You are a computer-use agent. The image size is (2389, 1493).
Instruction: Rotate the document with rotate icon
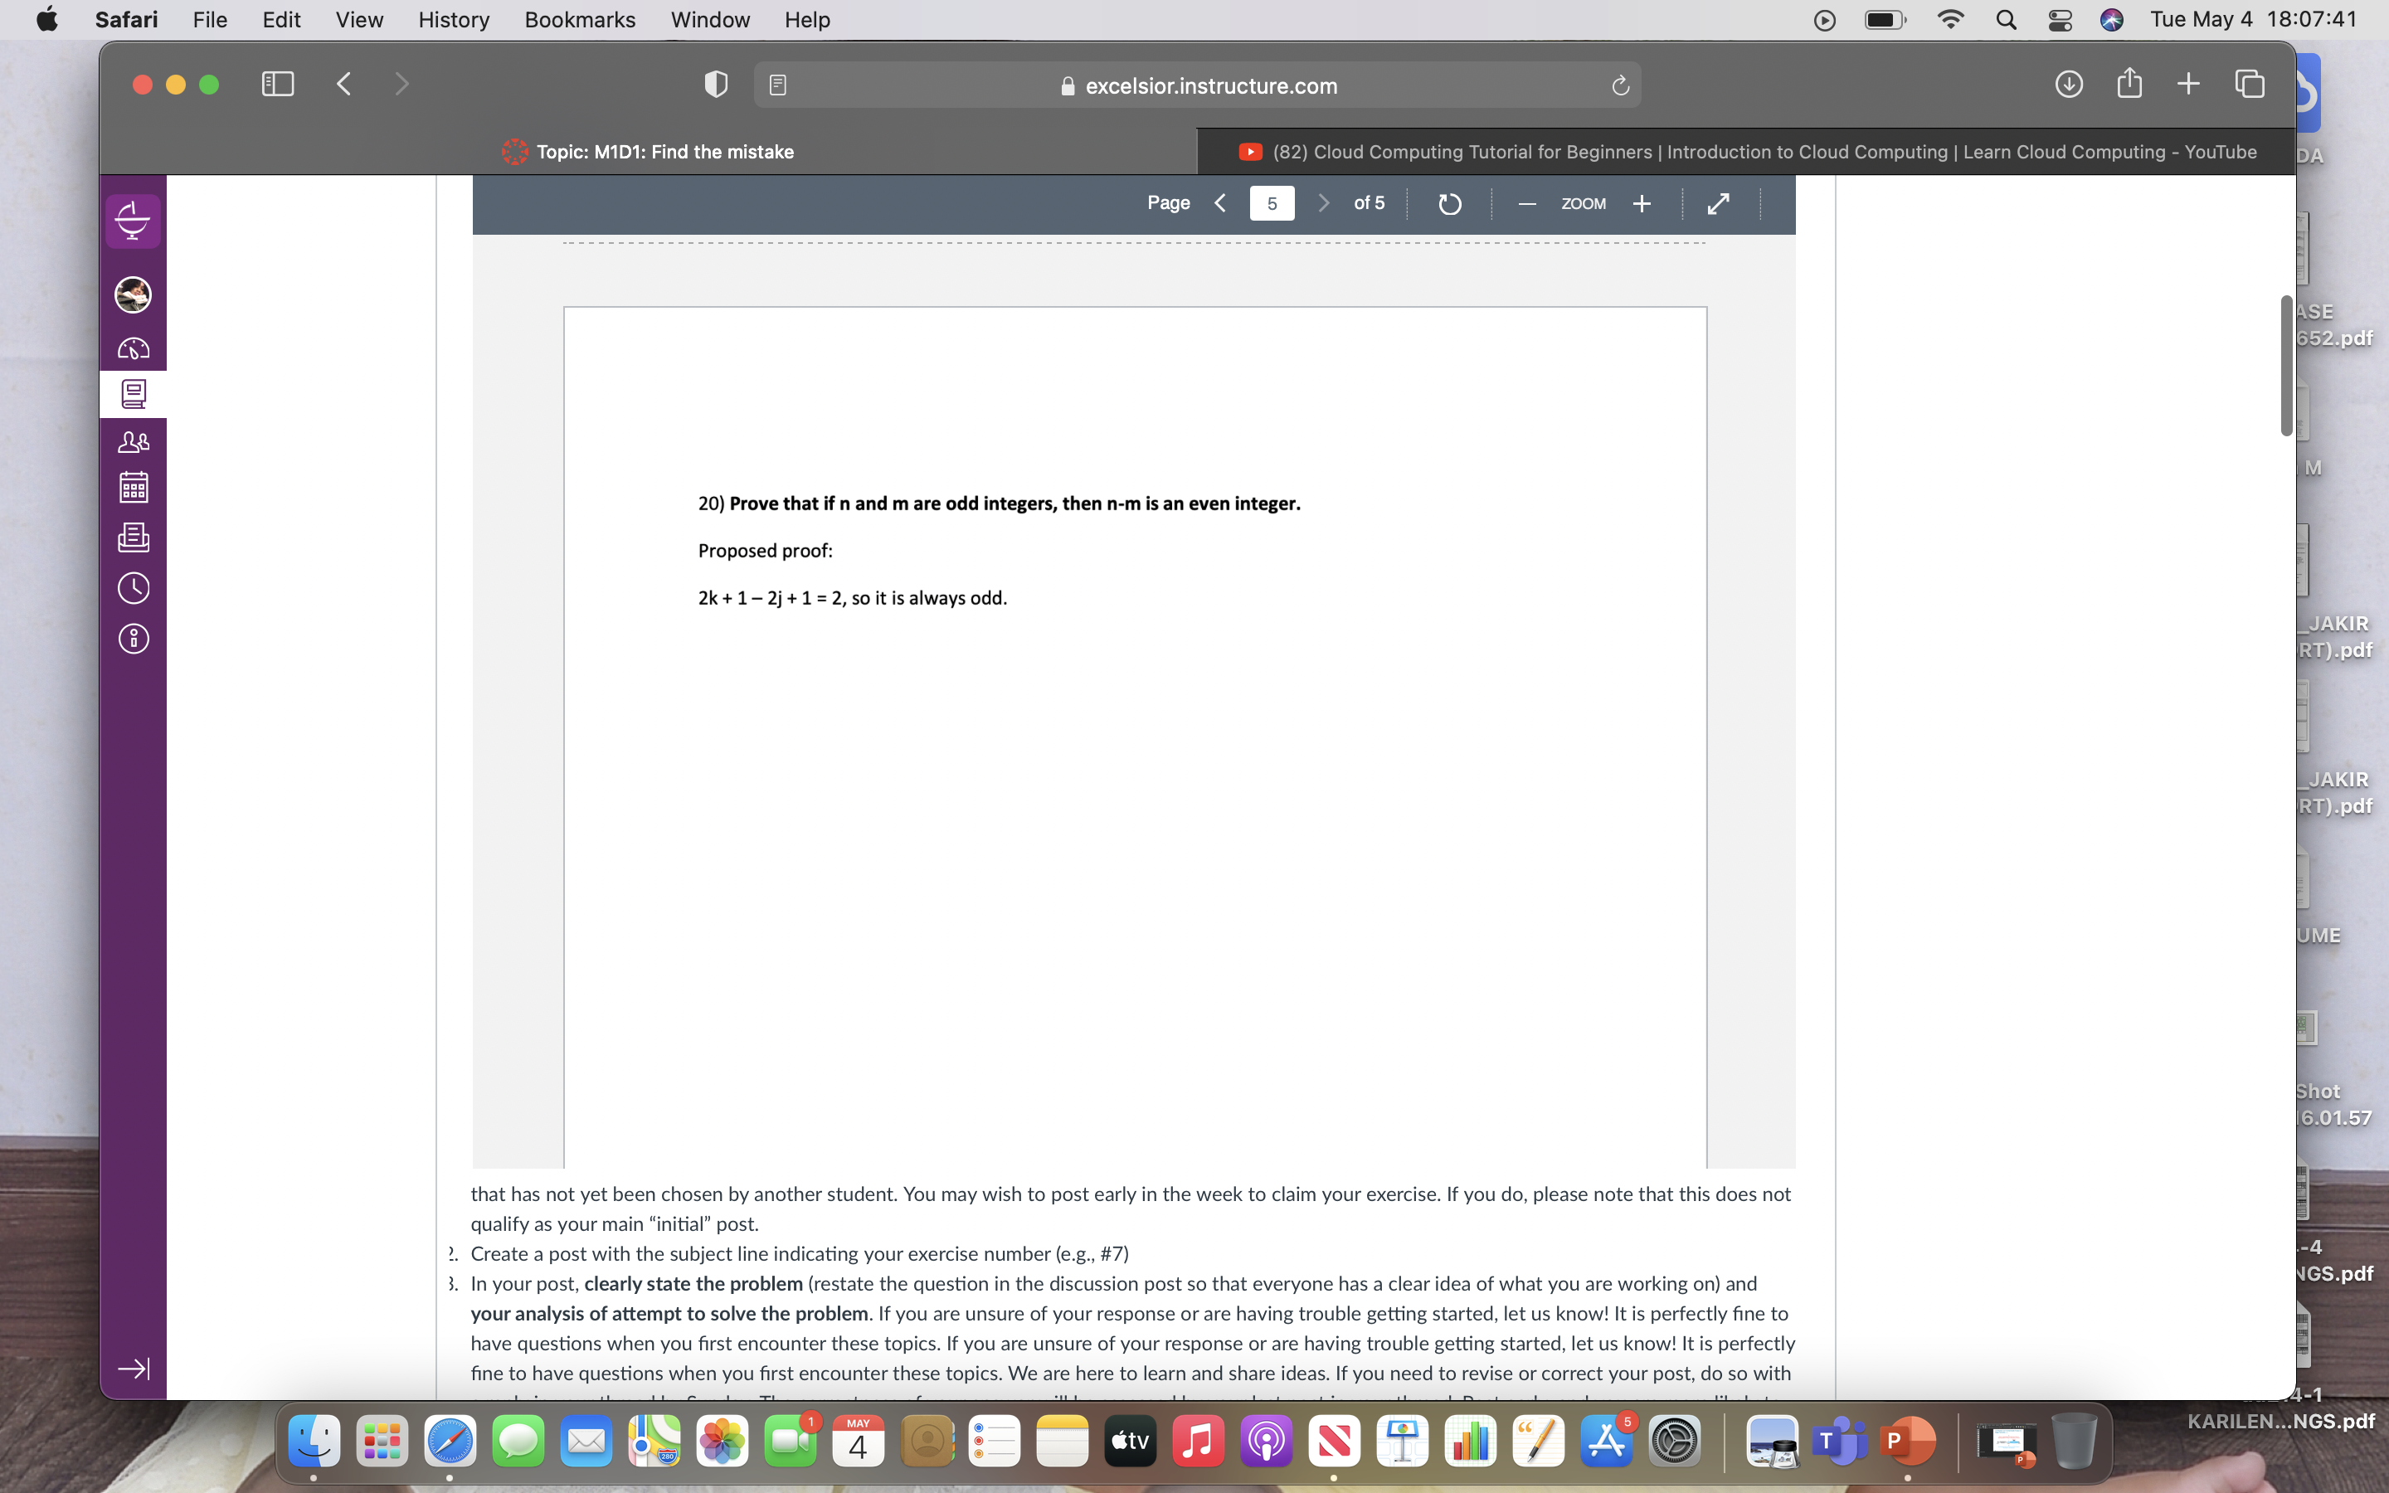[x=1448, y=203]
